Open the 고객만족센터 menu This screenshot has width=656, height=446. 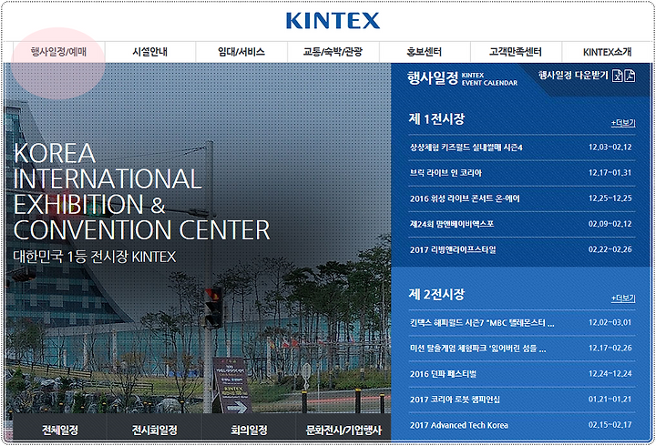(x=516, y=52)
